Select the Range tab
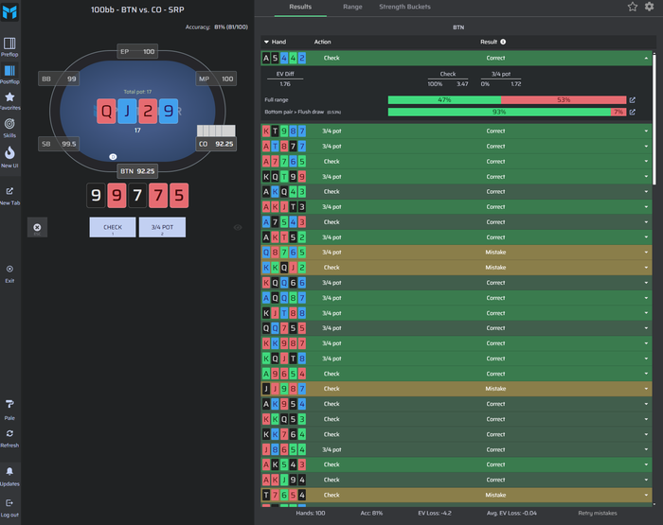This screenshot has height=525, width=663. pyautogui.click(x=352, y=7)
